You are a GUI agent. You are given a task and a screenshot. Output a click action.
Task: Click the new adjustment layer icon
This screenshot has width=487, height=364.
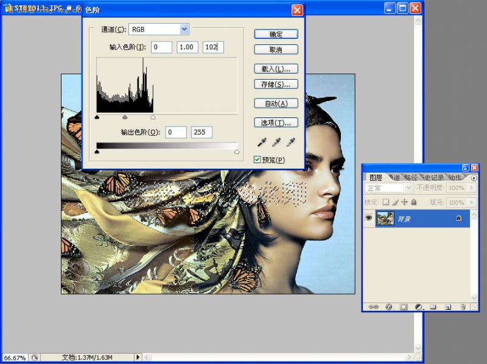[418, 307]
